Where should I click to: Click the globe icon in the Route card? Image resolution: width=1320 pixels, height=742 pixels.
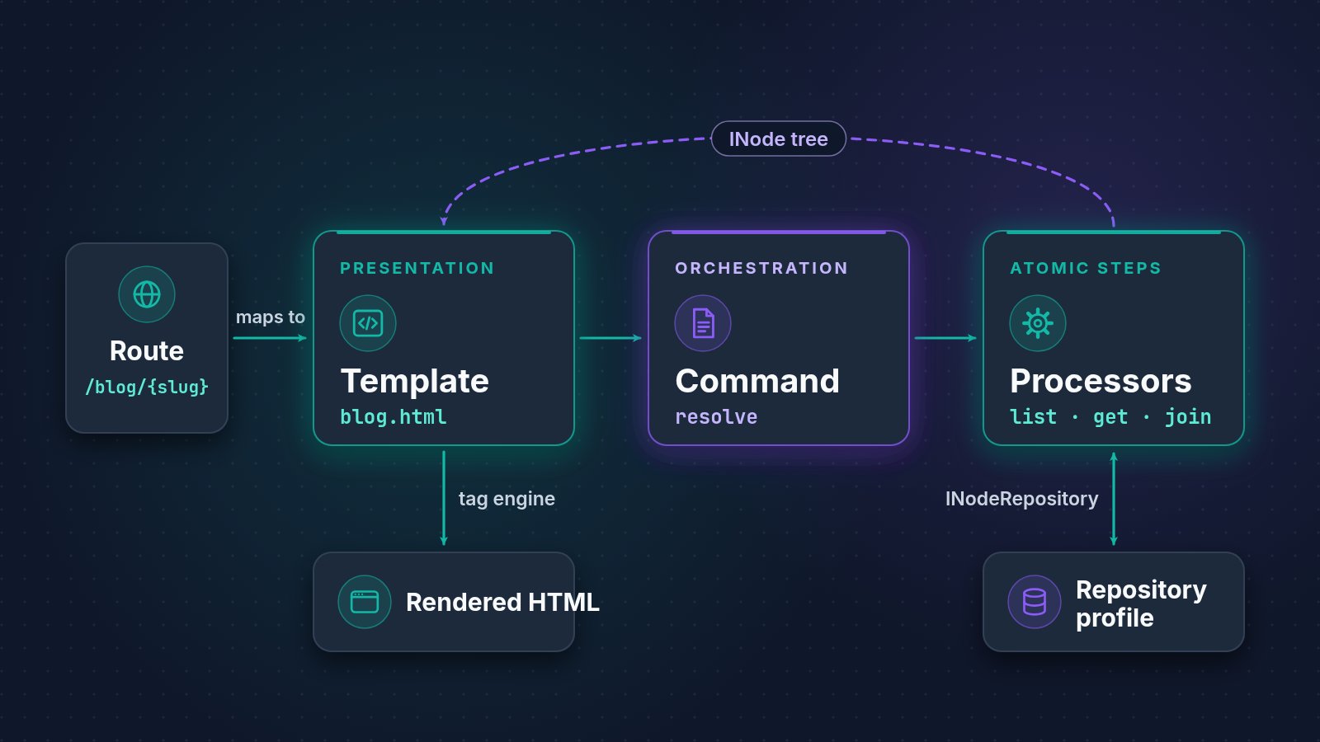coord(147,294)
